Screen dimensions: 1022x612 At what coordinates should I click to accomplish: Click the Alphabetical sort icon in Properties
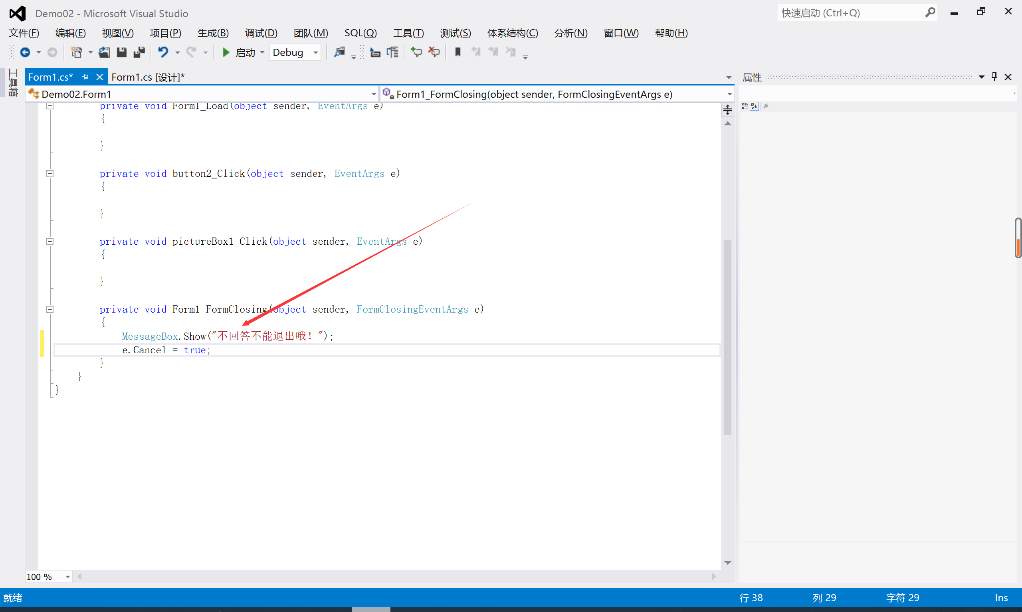(x=755, y=107)
